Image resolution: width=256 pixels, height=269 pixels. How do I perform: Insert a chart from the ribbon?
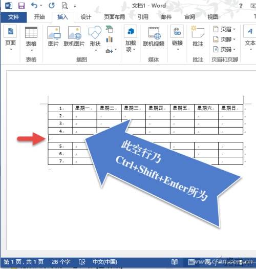(x=110, y=39)
